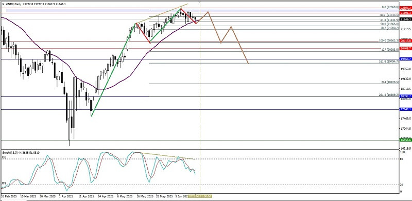Select Fibonacci level 127 (20283.8) label

pos(390,50)
